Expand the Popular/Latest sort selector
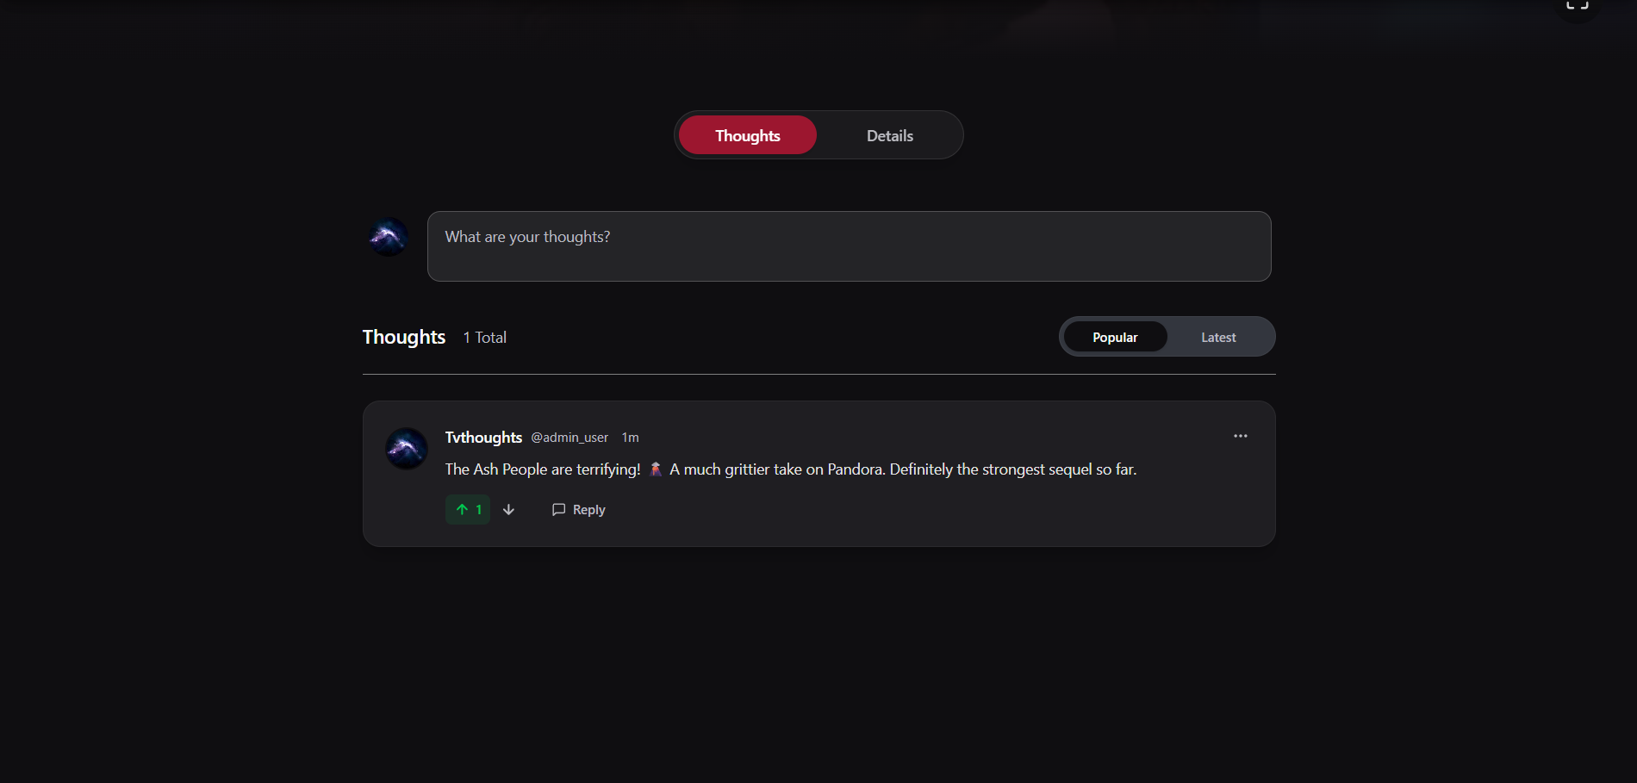The image size is (1637, 783). pos(1167,337)
